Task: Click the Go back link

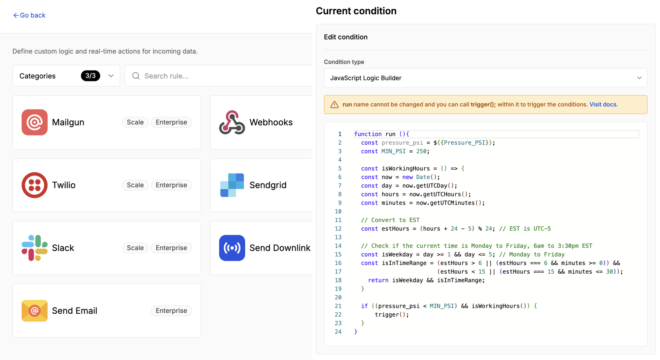Action: [29, 15]
